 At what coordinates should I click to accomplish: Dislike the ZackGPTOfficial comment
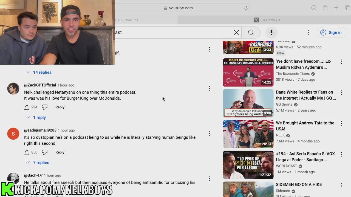[x=45, y=107]
